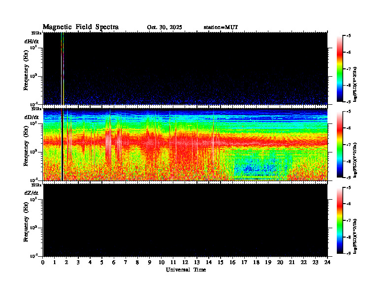This screenshot has height=301, width=390.
Task: Click hour tick label "15" on time axis
Action: pos(221,263)
